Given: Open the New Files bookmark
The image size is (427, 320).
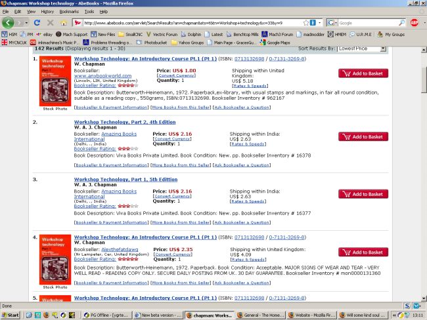Looking at the screenshot, I should pos(103,35).
